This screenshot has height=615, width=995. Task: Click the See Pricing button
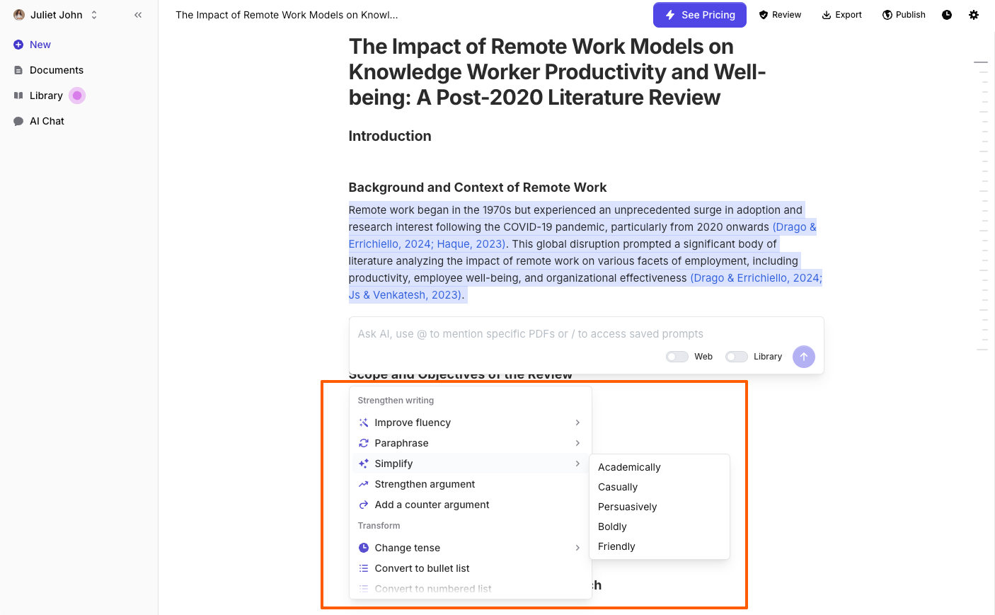pos(699,14)
